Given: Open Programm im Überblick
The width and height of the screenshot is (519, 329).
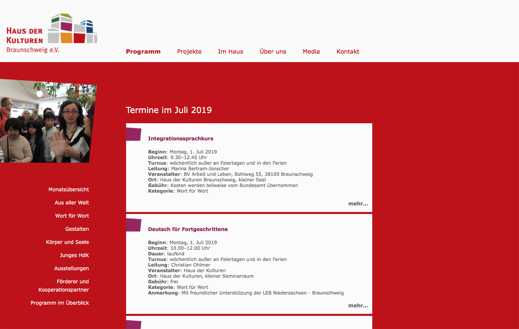Looking at the screenshot, I should pos(60,303).
